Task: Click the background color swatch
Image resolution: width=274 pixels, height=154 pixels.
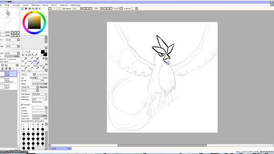Action: pos(46,55)
